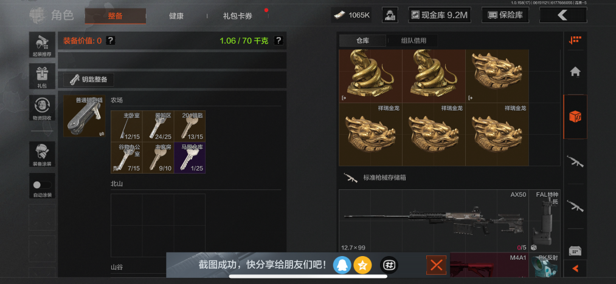Click the question mark beside the weight display
The height and width of the screenshot is (284, 616).
point(279,40)
